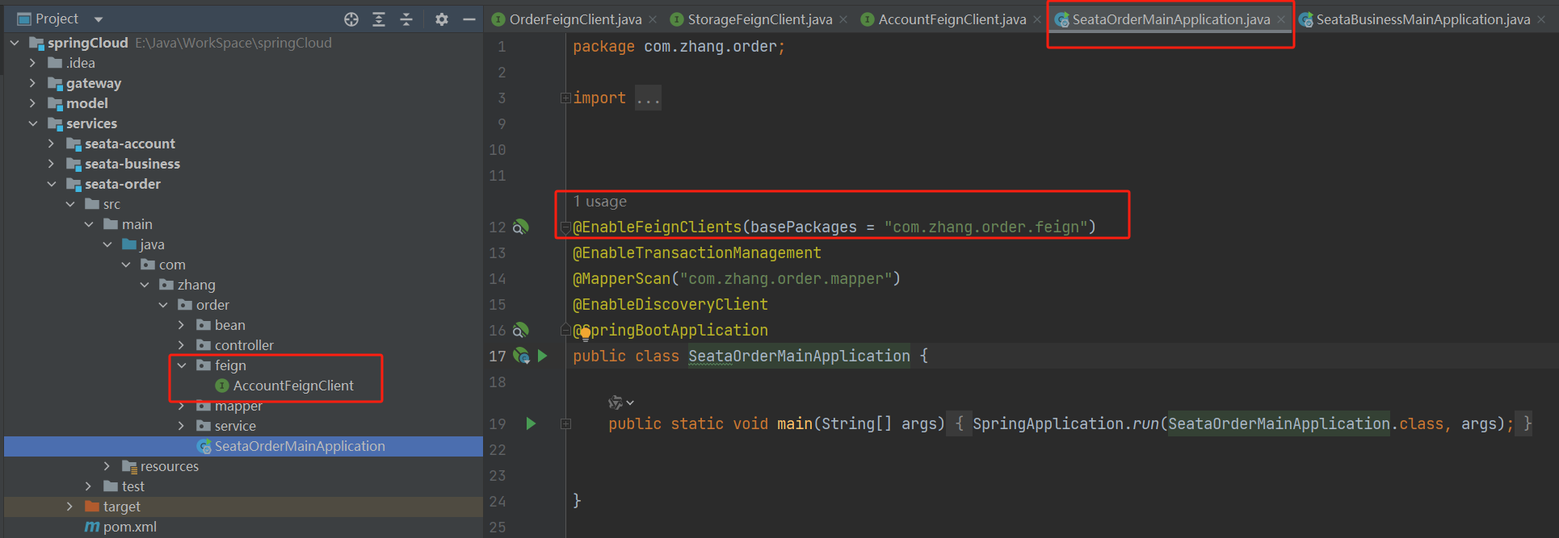Expand the .idea folder
Screen dimensions: 1559x538
(x=32, y=63)
